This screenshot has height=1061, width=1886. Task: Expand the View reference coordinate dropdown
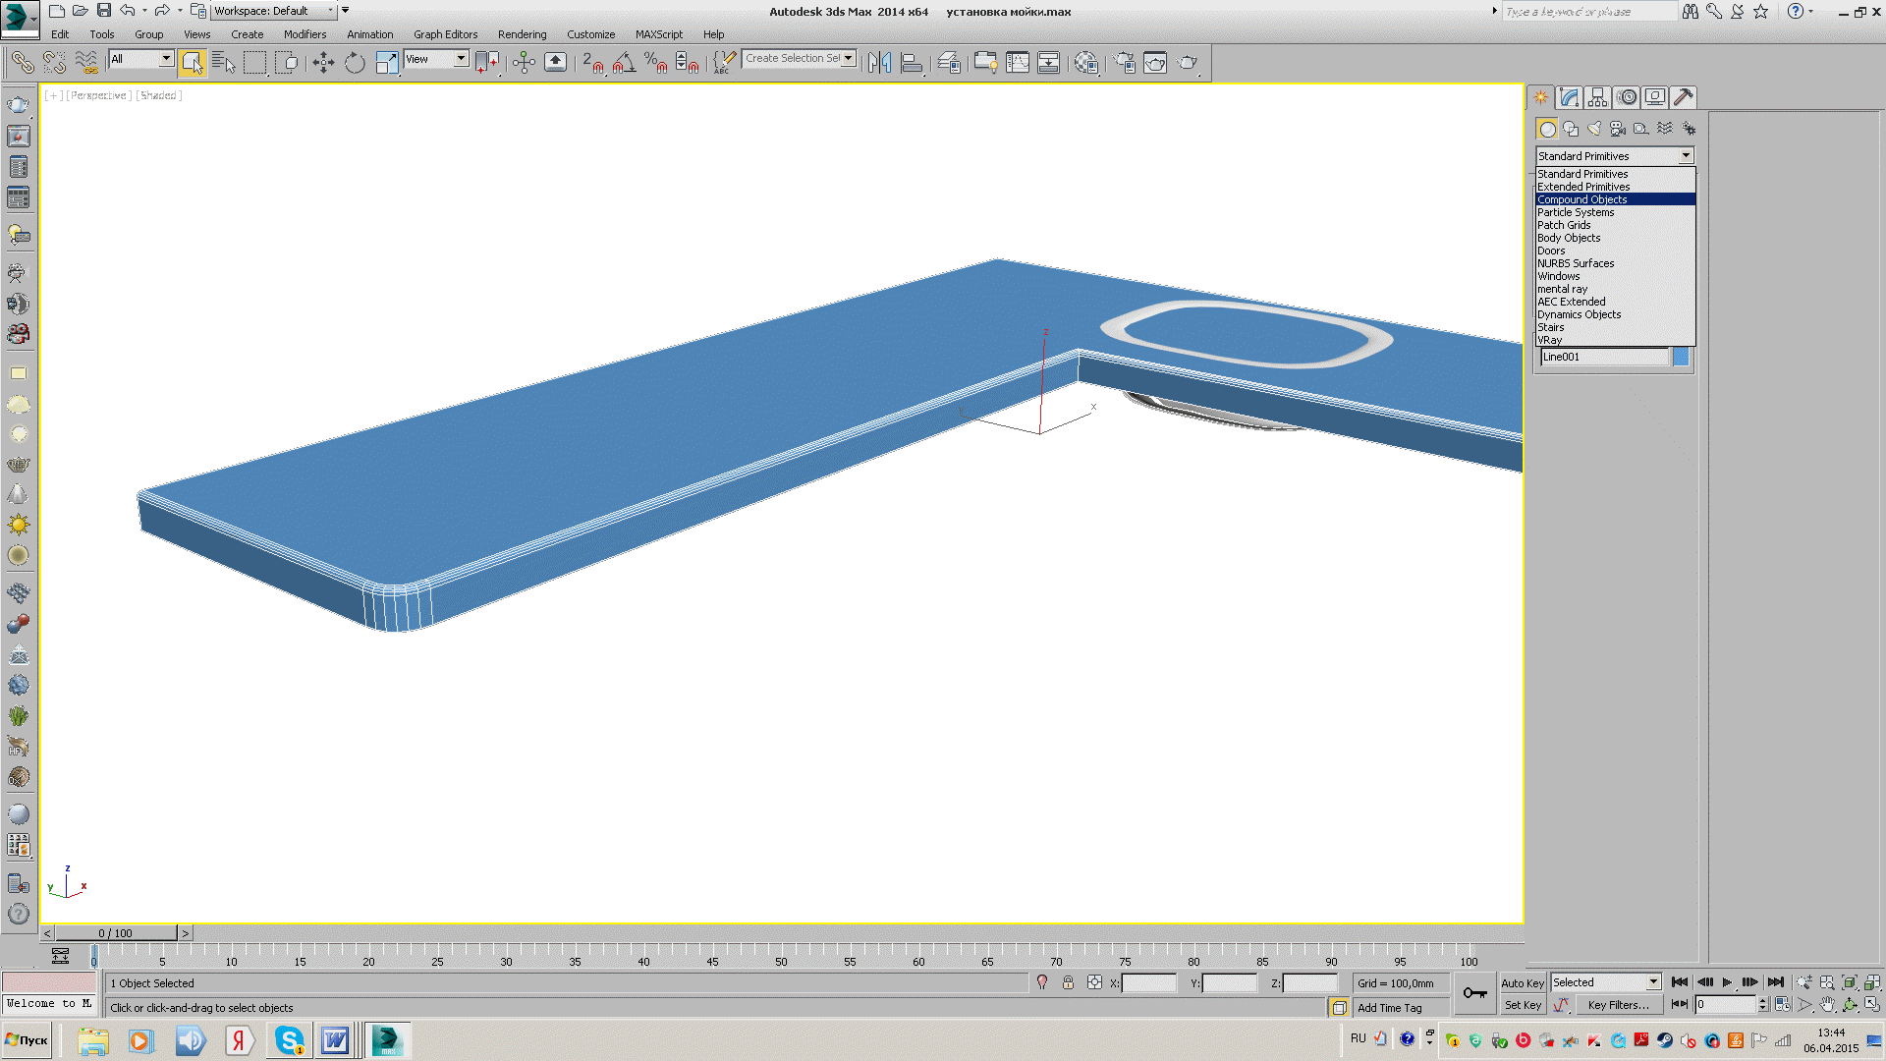point(461,59)
